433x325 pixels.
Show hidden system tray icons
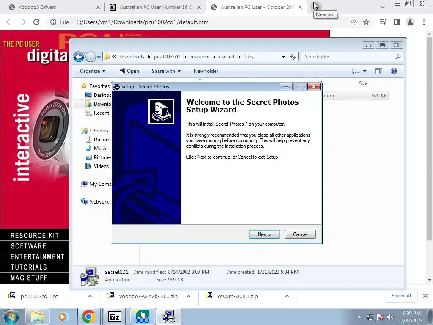coord(359,317)
